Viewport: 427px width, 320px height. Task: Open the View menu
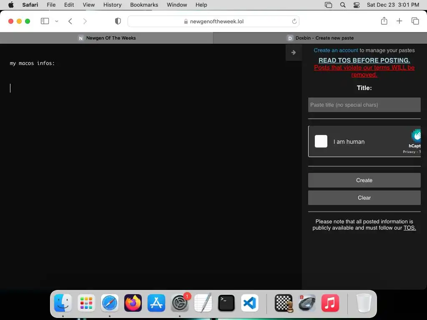[x=88, y=5]
